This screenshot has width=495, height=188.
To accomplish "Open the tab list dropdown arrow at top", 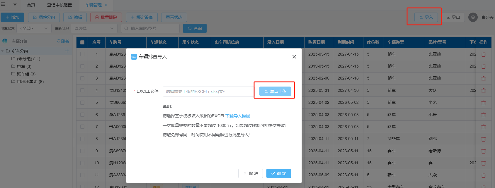I will coord(15,5).
